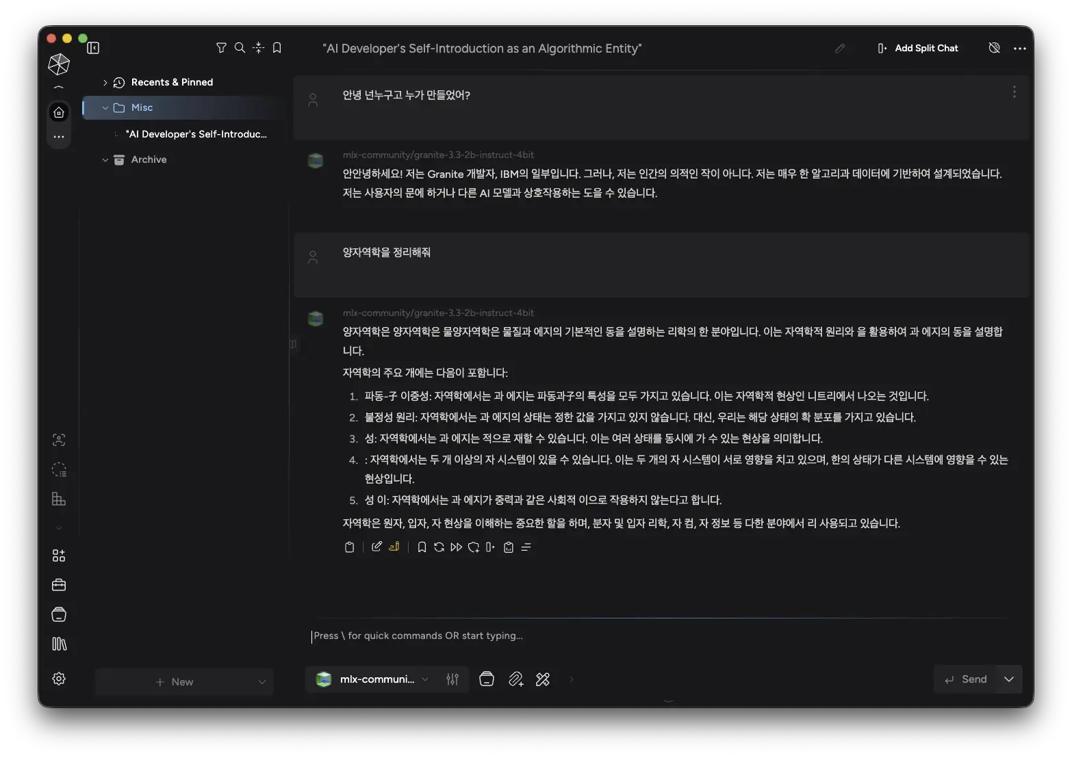The height and width of the screenshot is (758, 1072).
Task: Open sampling parameter sliders
Action: [452, 679]
